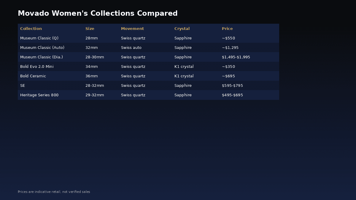The image size is (356, 200).
Task: Click 'K1 crystal' in the Bold Evo 2.0 Mini row
Action: click(x=184, y=67)
